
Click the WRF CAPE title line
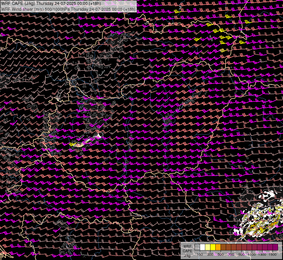tap(51, 3)
